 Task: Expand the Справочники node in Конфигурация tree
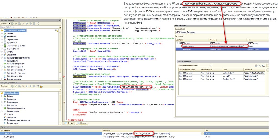(2, 40)
